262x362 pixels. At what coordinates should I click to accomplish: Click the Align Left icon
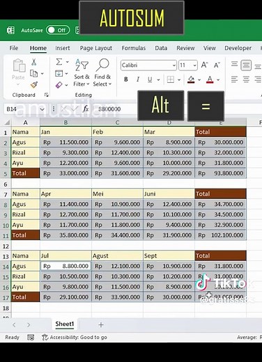pyautogui.click(x=234, y=79)
